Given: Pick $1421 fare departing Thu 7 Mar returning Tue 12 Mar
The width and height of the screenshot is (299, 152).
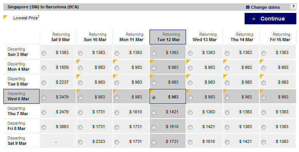Looking at the screenshot, I should [154, 112].
